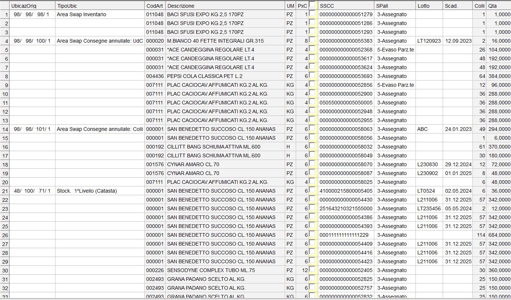Tick the checkbox in the PEPSI COLA row
The image size is (511, 300).
312,76
